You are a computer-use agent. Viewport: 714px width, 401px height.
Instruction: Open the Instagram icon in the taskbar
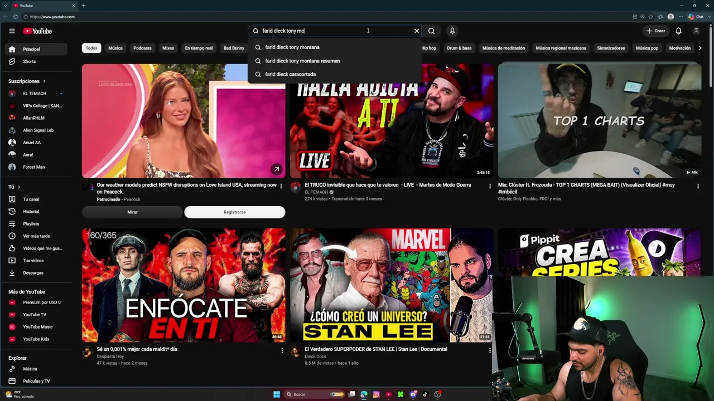tap(376, 394)
